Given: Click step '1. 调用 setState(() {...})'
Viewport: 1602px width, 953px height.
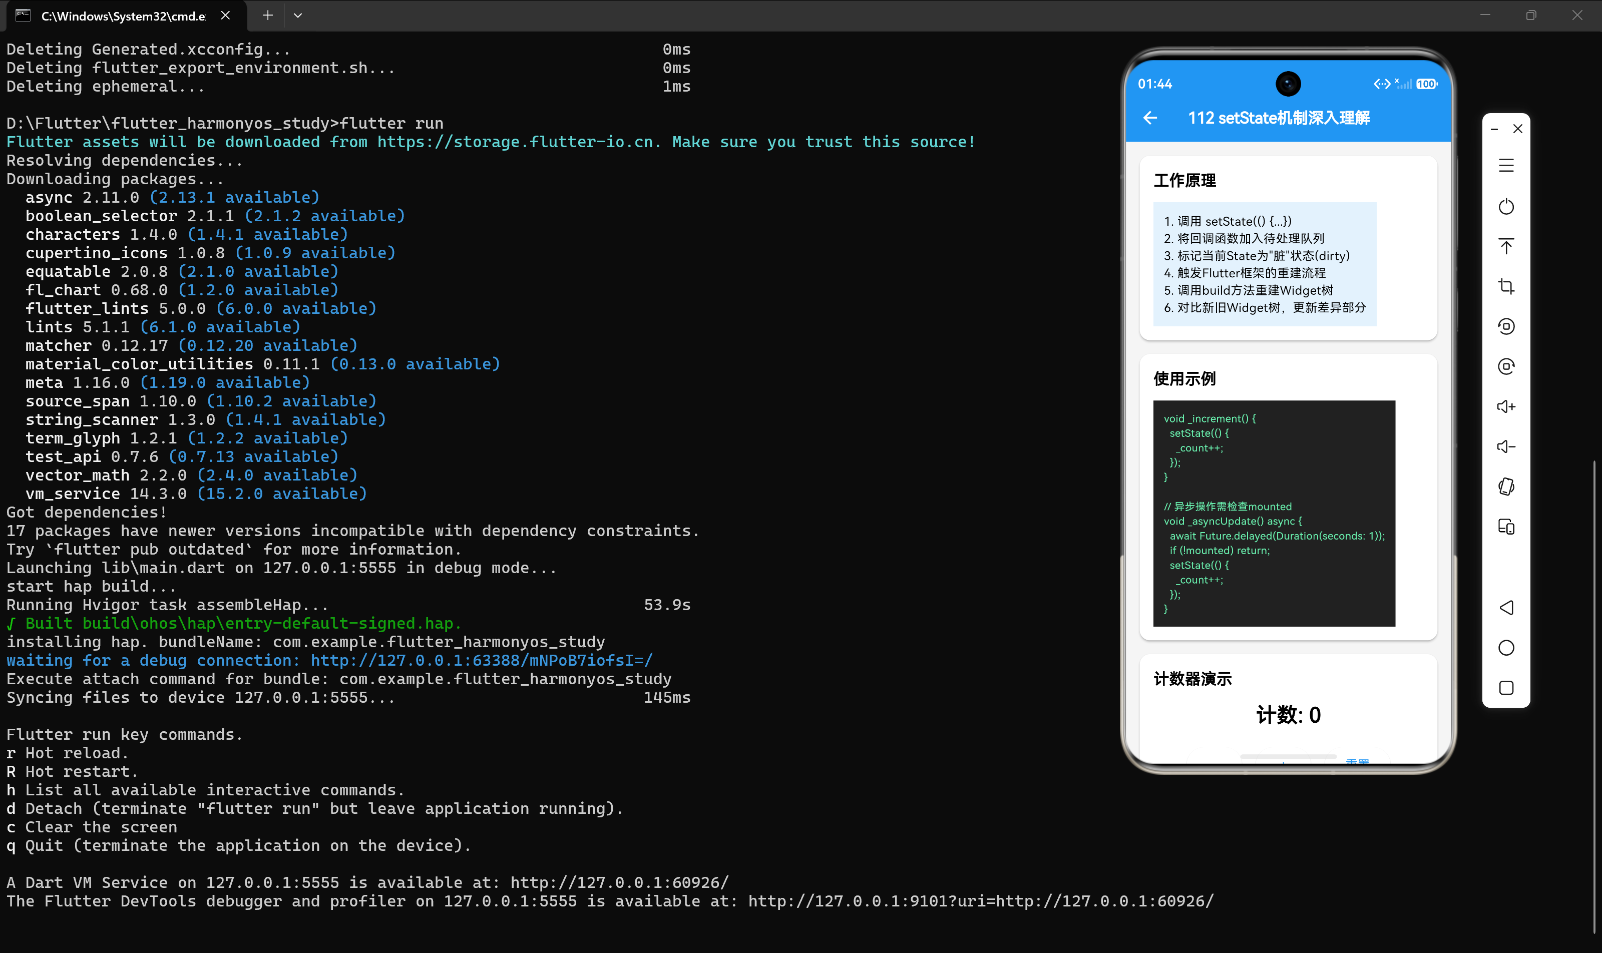Looking at the screenshot, I should (x=1228, y=222).
